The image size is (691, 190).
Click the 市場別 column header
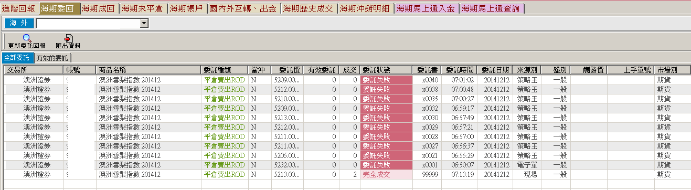coord(672,70)
